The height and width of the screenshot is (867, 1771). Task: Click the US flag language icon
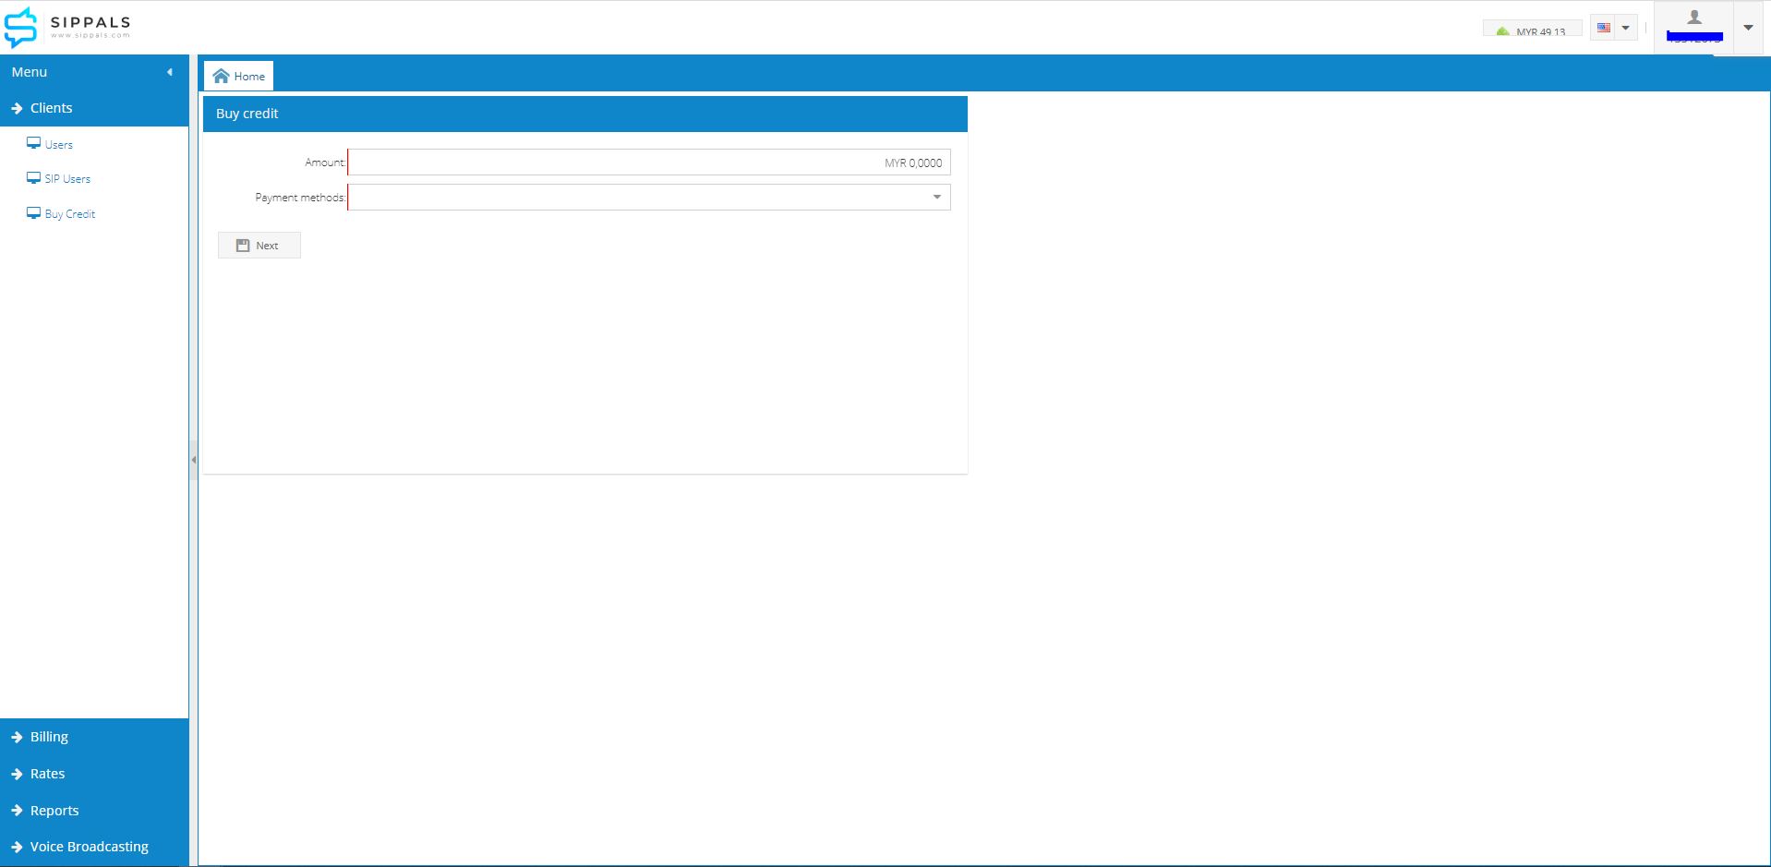1604,28
